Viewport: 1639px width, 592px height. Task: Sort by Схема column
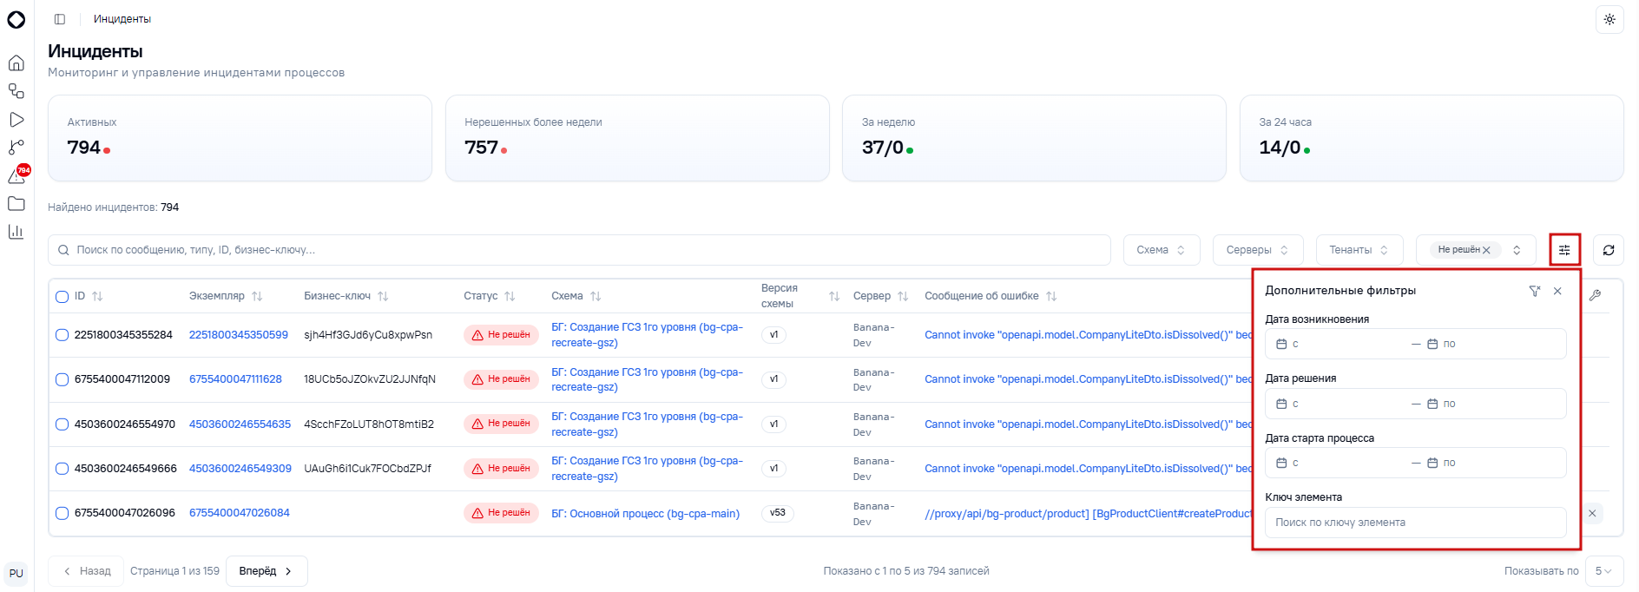pos(596,296)
